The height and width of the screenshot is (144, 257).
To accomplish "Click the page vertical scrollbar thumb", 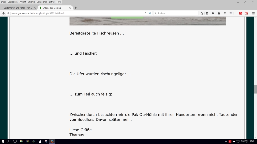I will pos(255,89).
